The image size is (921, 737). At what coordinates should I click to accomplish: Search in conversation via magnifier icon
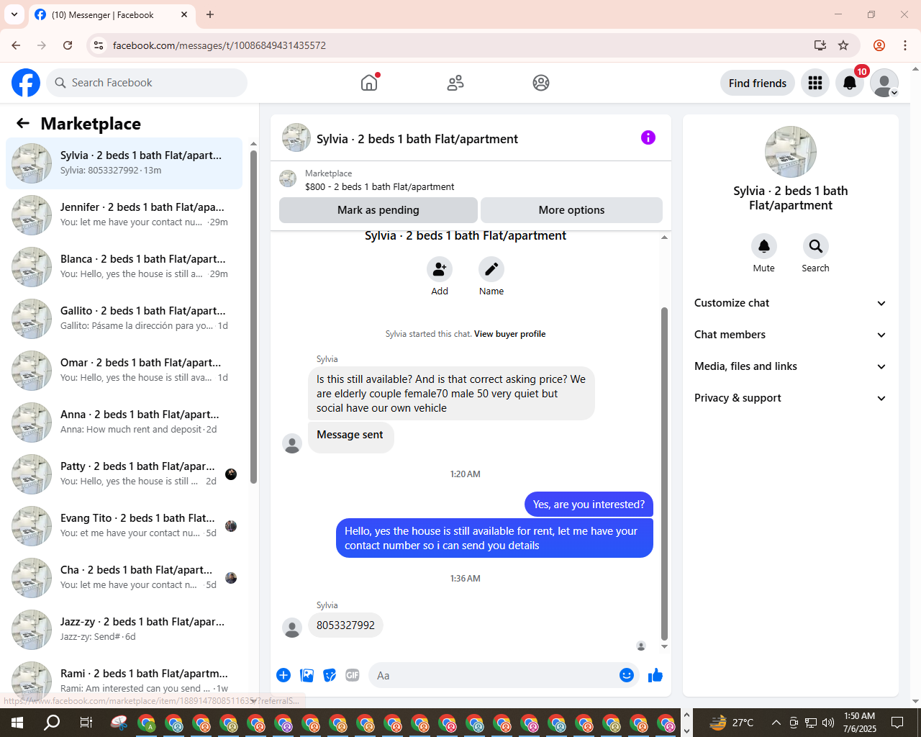pyautogui.click(x=816, y=246)
